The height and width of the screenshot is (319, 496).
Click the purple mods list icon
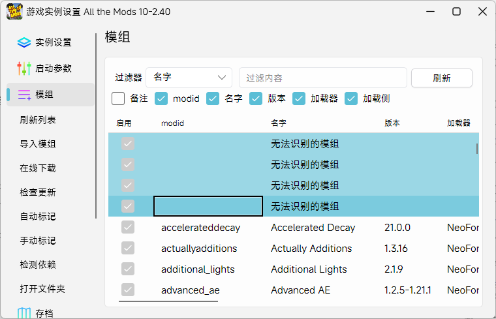[24, 95]
